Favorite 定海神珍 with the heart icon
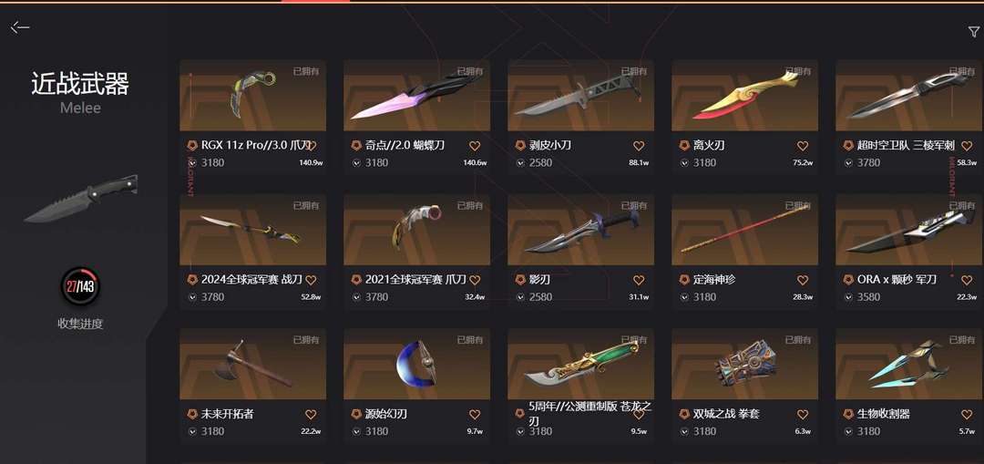Screen dimensions: 984x464 (802, 280)
